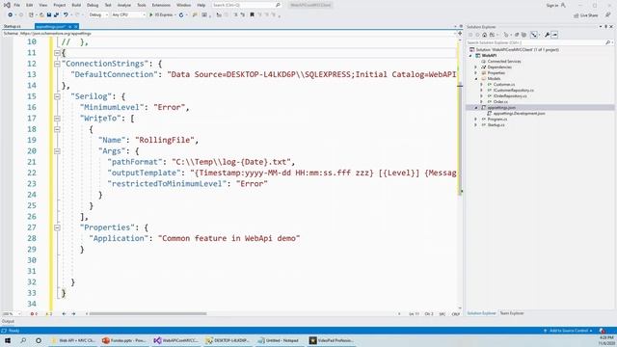Click the Solution Explorer Home icon
This screenshot has height=347, width=617.
(484, 35)
